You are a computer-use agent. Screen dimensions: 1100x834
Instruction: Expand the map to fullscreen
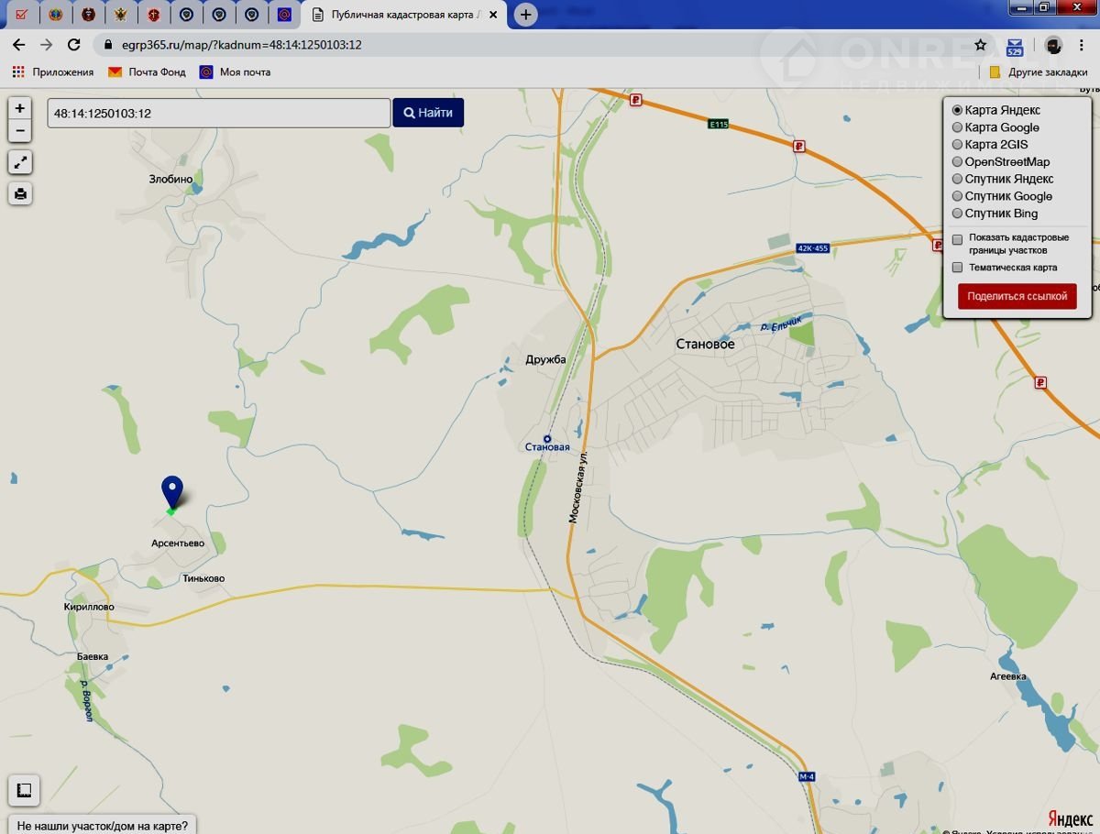point(20,163)
